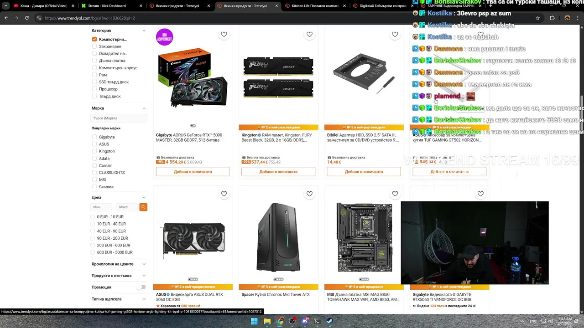Collapse the Марка filter section

tap(144, 108)
